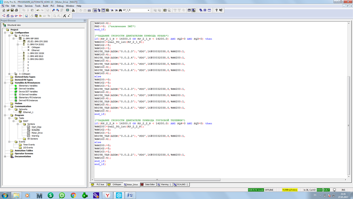Open the Debug menu
This screenshot has height=199, width=353.
tap(60, 6)
